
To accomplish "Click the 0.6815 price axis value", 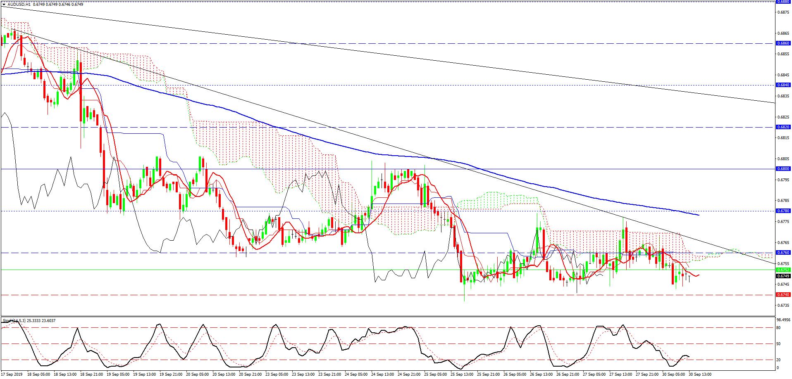I will coord(783,138).
